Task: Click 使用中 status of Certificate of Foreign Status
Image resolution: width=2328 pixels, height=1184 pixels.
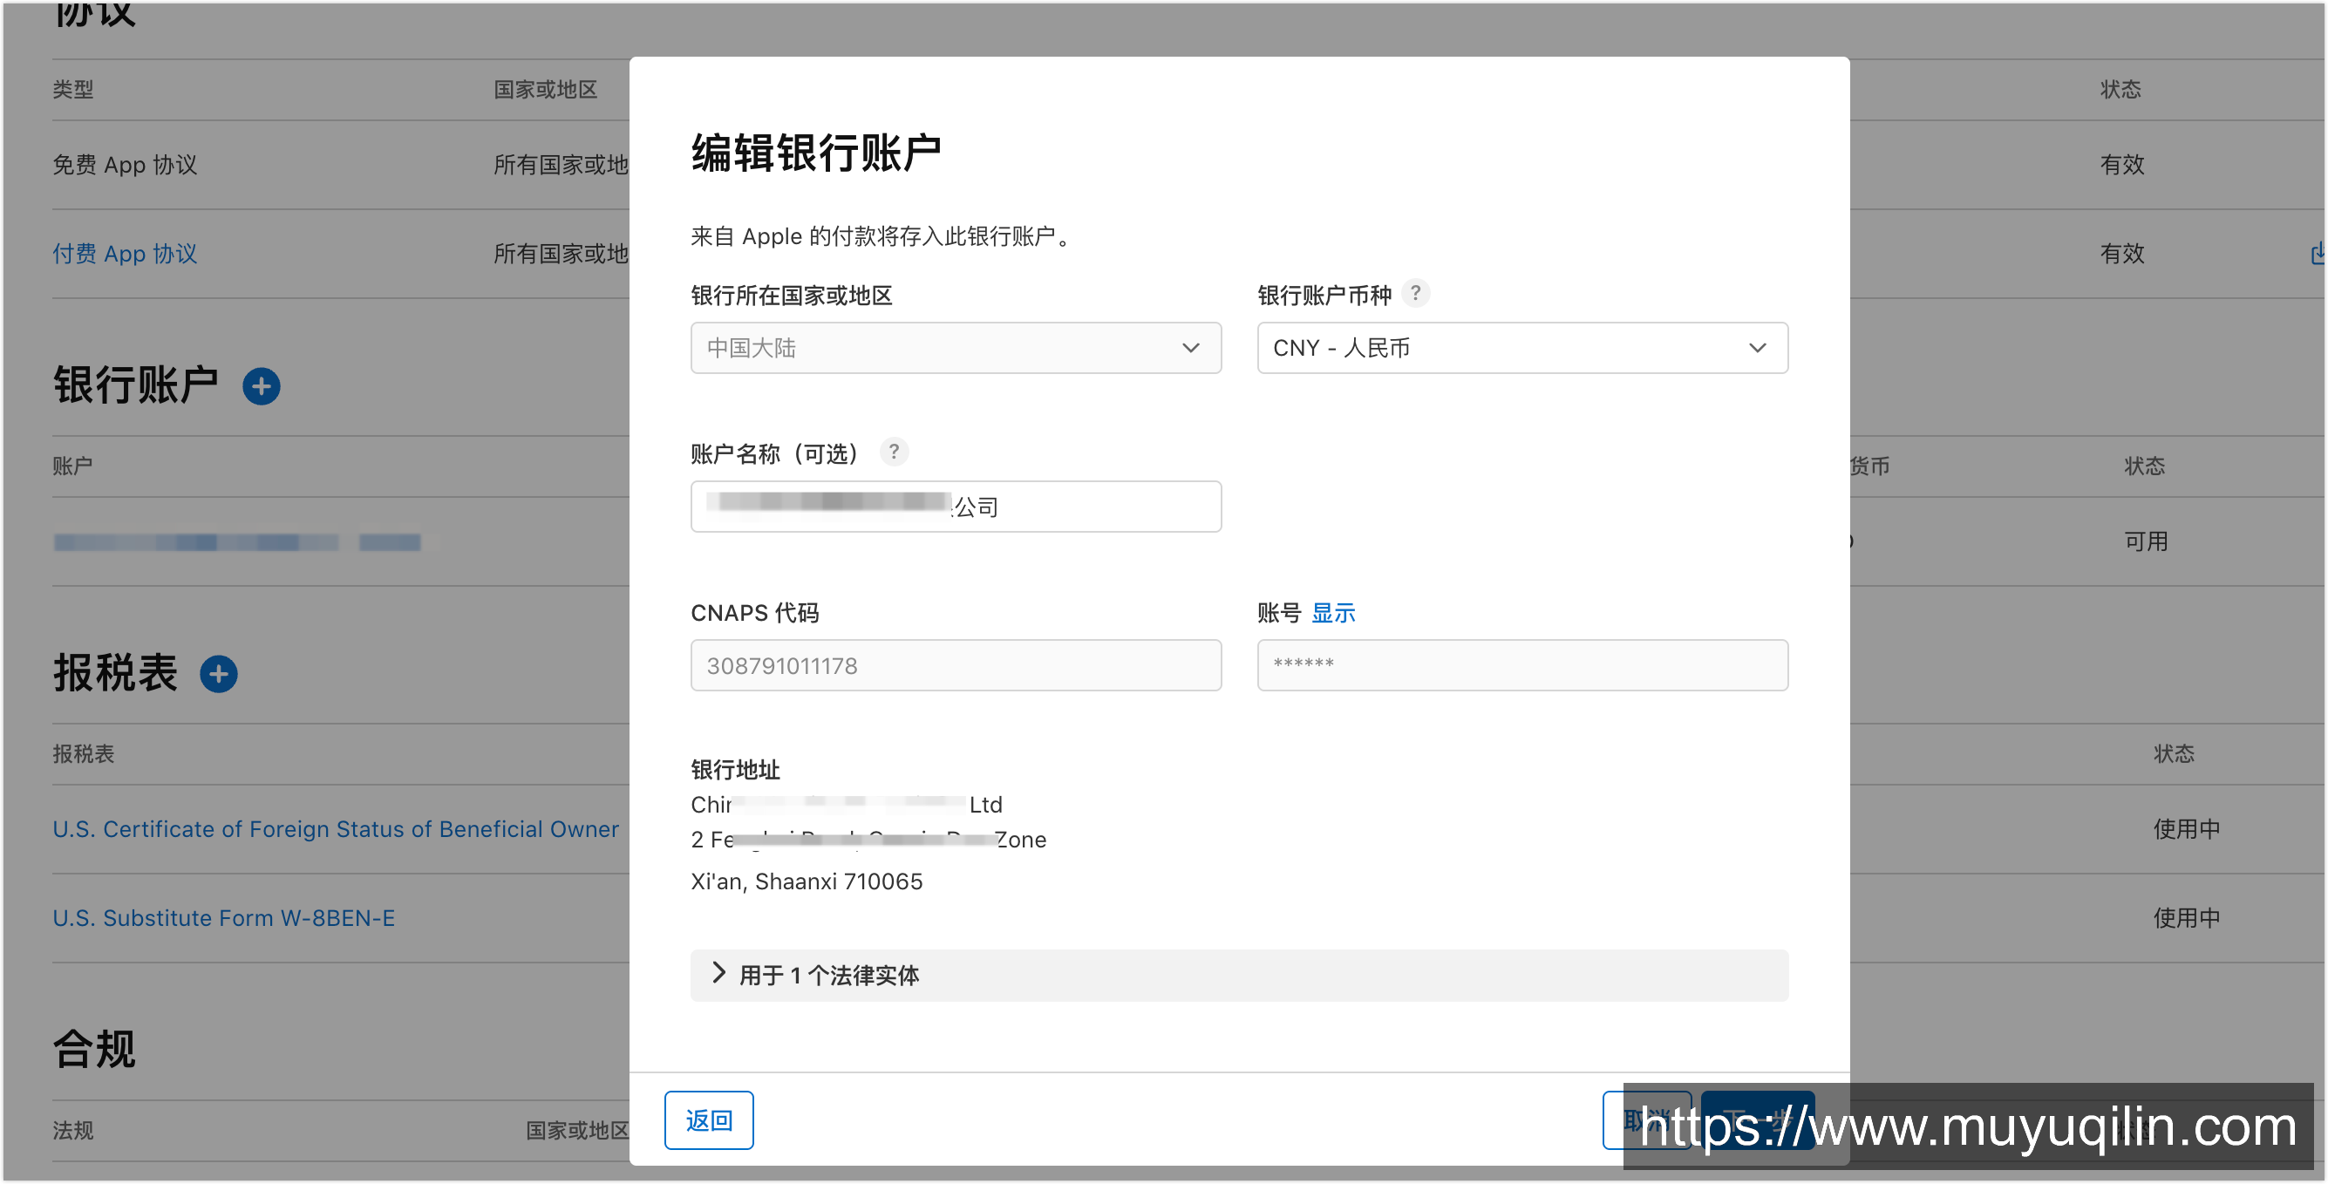Action: [2186, 830]
